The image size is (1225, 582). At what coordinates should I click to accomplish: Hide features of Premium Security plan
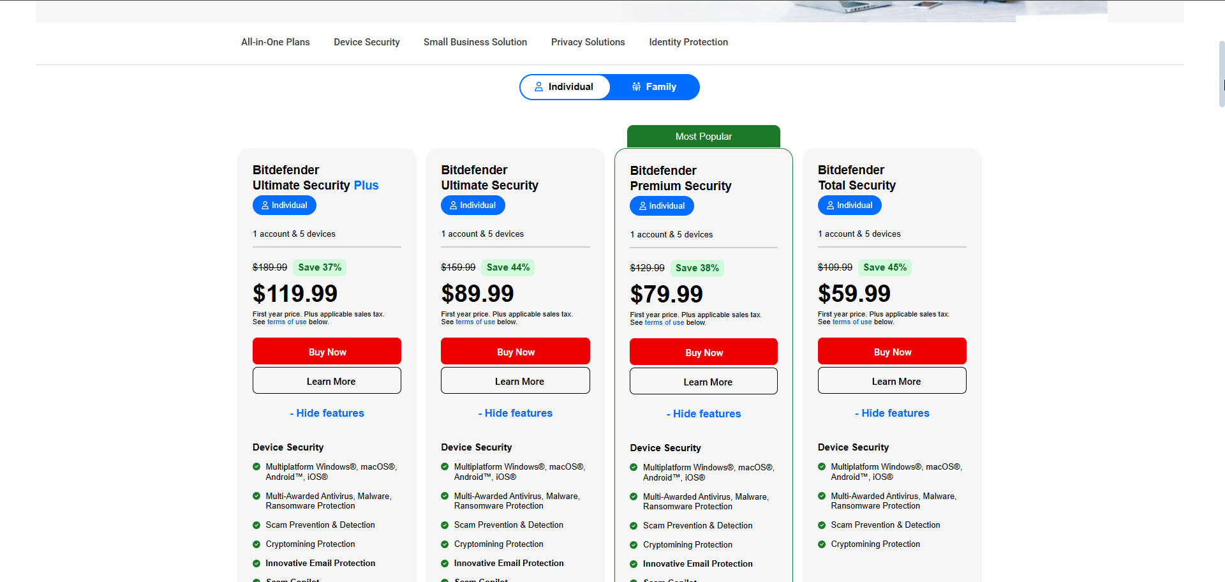[x=704, y=414]
